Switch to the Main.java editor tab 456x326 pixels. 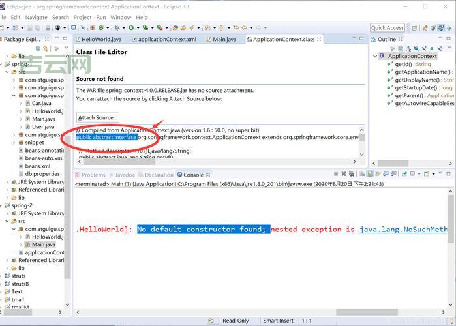tap(221, 39)
